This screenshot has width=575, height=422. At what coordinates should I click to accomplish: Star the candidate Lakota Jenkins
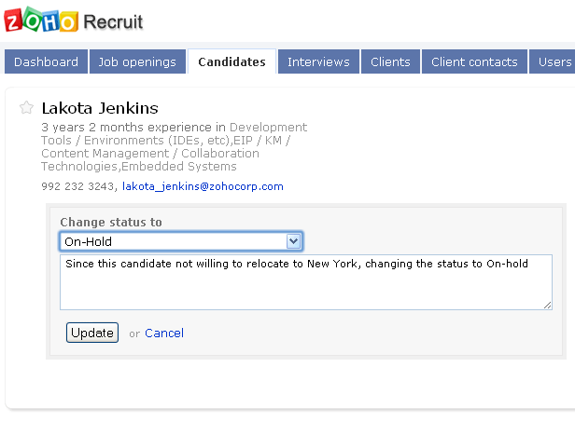click(x=27, y=108)
